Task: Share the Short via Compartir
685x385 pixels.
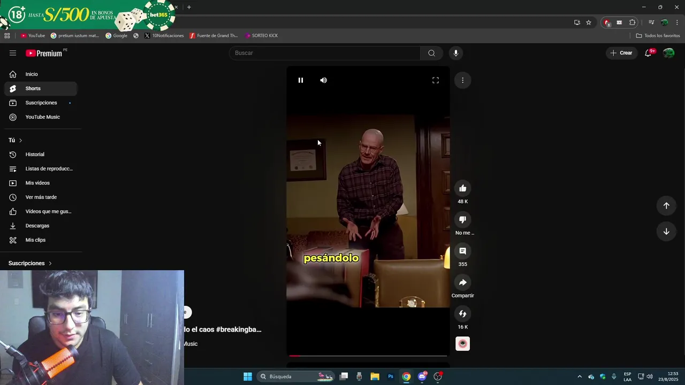Action: coord(462,282)
